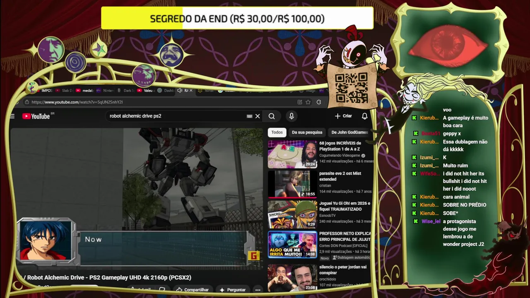The height and width of the screenshot is (298, 530).
Task: Click chat message 'SOBRE NO PRÉDIO'
Action: (x=465, y=205)
